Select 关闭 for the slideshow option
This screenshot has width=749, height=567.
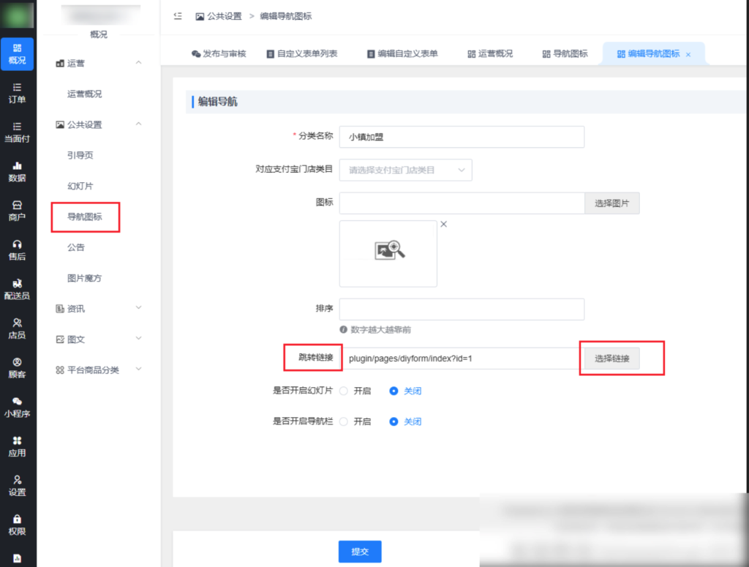tap(394, 391)
